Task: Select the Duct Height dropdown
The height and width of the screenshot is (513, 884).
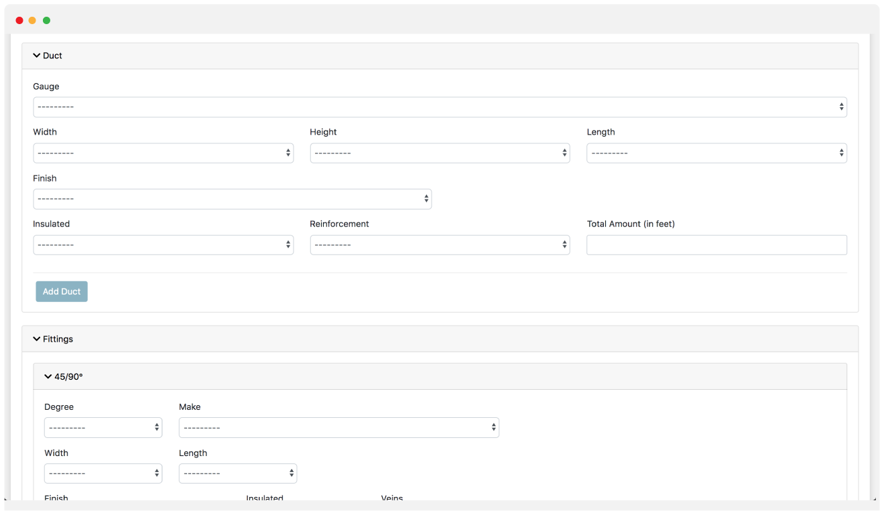Action: coord(440,153)
